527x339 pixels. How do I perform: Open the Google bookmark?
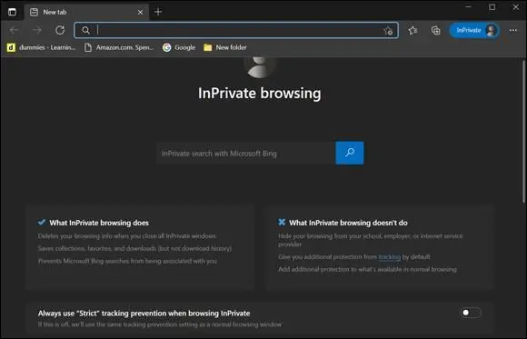coord(179,47)
